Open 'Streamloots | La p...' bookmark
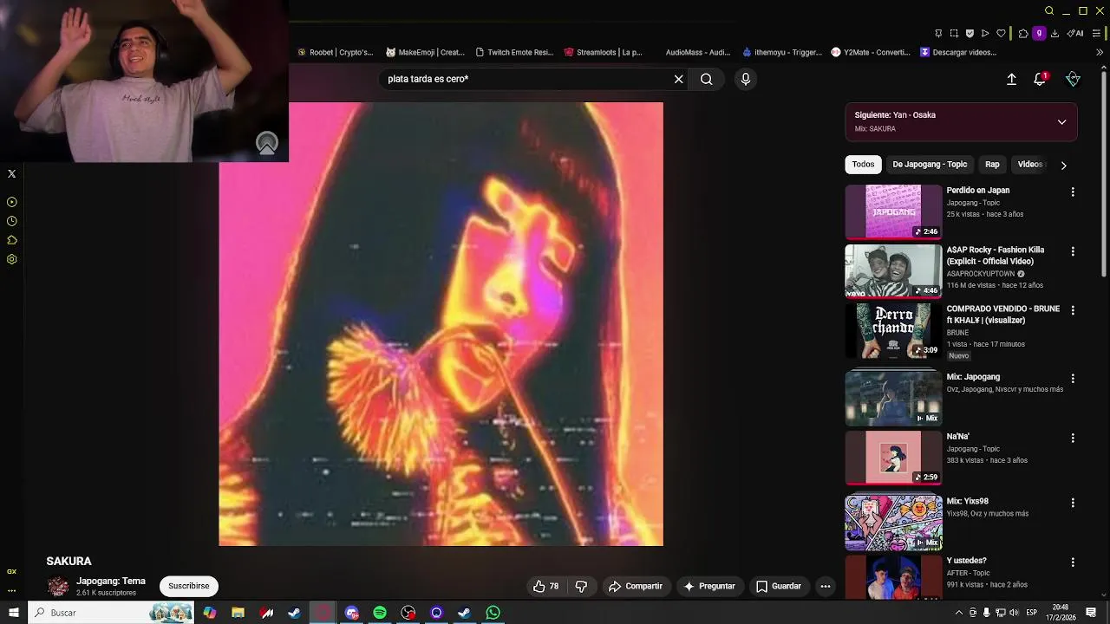The width and height of the screenshot is (1110, 624). point(603,52)
